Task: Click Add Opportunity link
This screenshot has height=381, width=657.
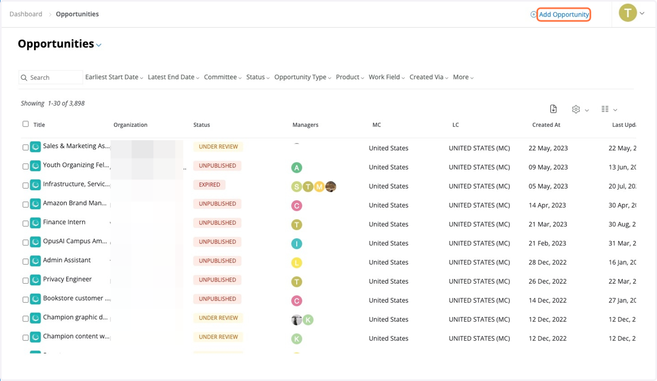Action: [x=564, y=15]
